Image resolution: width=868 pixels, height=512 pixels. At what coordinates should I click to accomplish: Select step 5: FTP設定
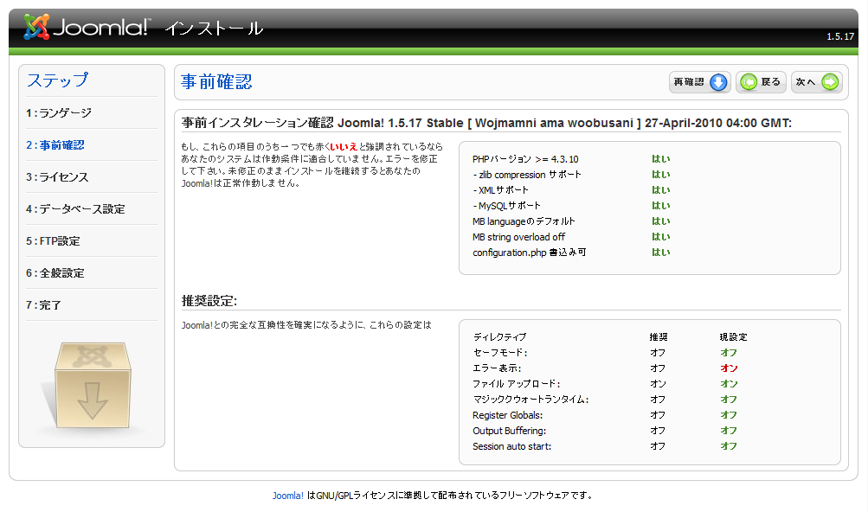point(53,241)
